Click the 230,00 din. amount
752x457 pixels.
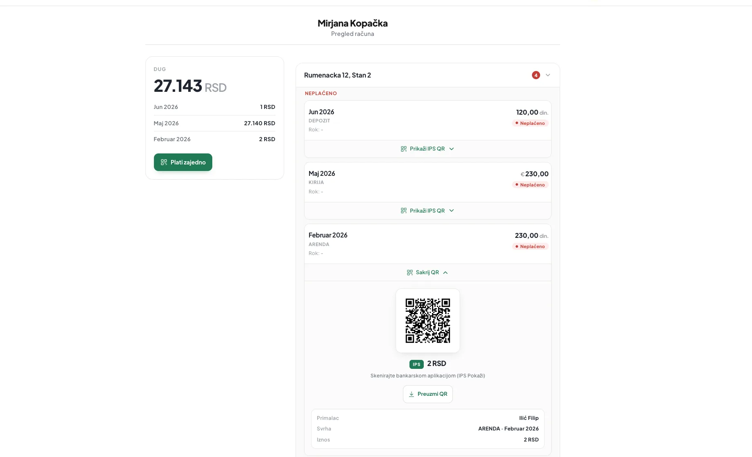pos(532,235)
